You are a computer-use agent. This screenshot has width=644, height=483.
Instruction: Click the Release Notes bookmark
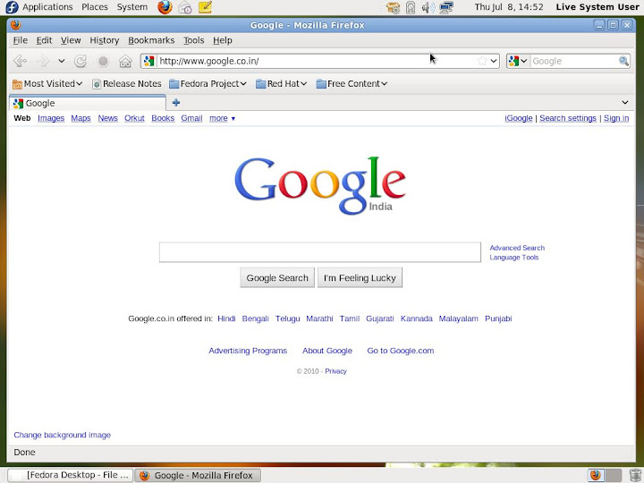pyautogui.click(x=126, y=84)
